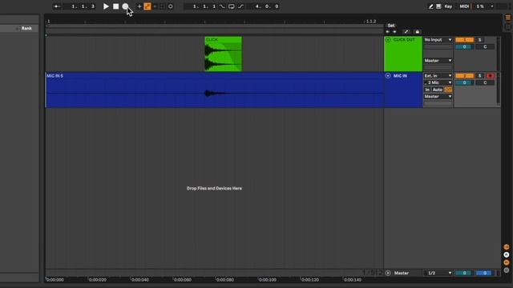Open Master output 1/2 dropdown

tap(438, 273)
